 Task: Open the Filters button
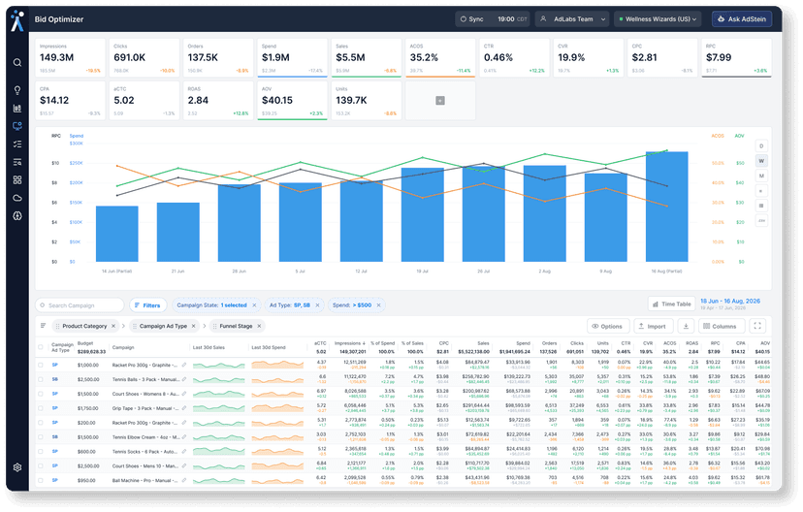[147, 305]
